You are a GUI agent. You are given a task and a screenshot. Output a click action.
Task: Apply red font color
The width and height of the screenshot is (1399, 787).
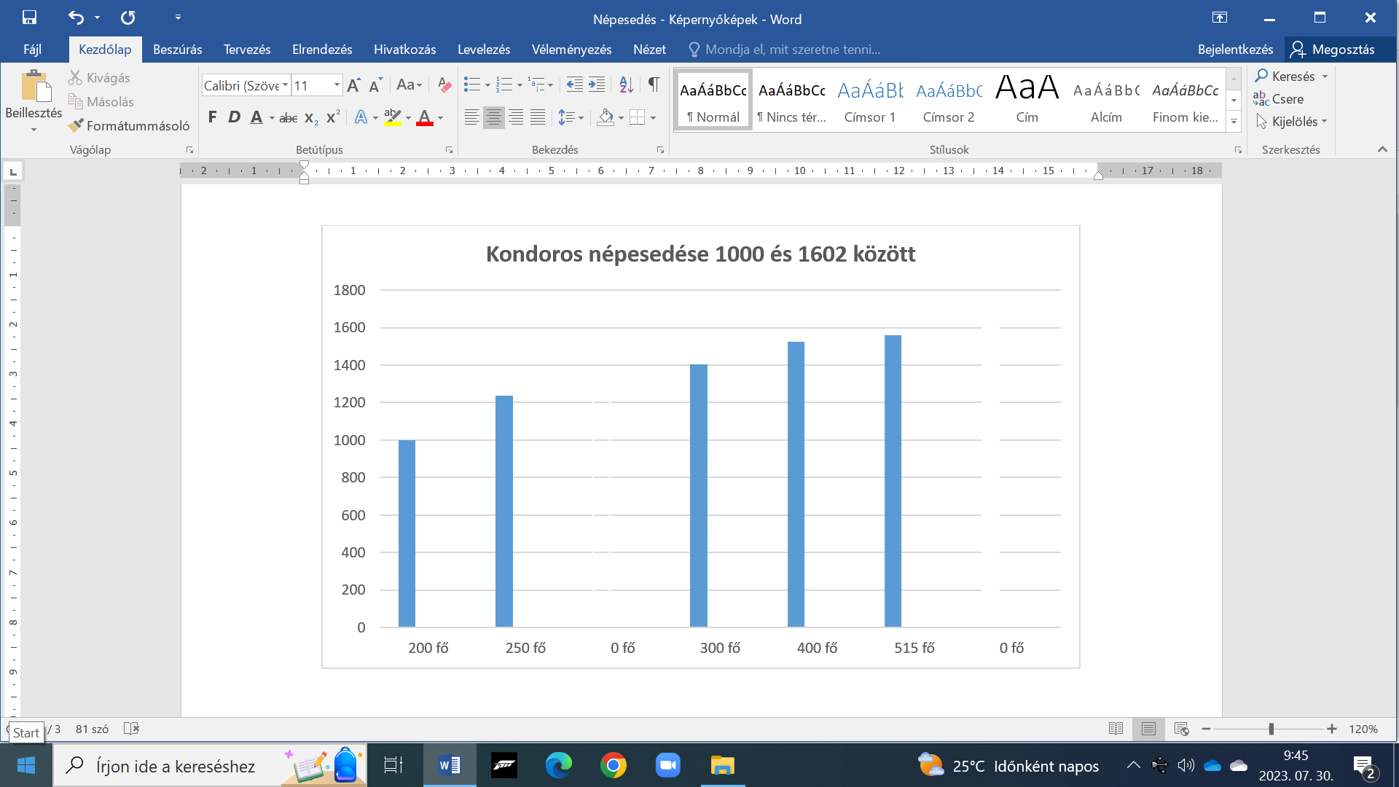point(425,117)
